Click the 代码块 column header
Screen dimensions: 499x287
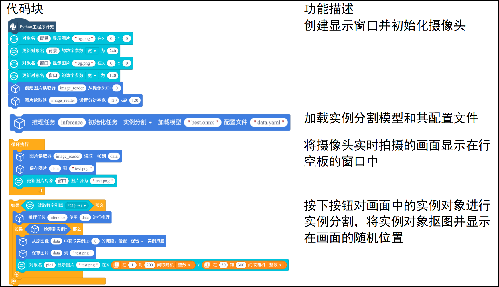(25, 9)
